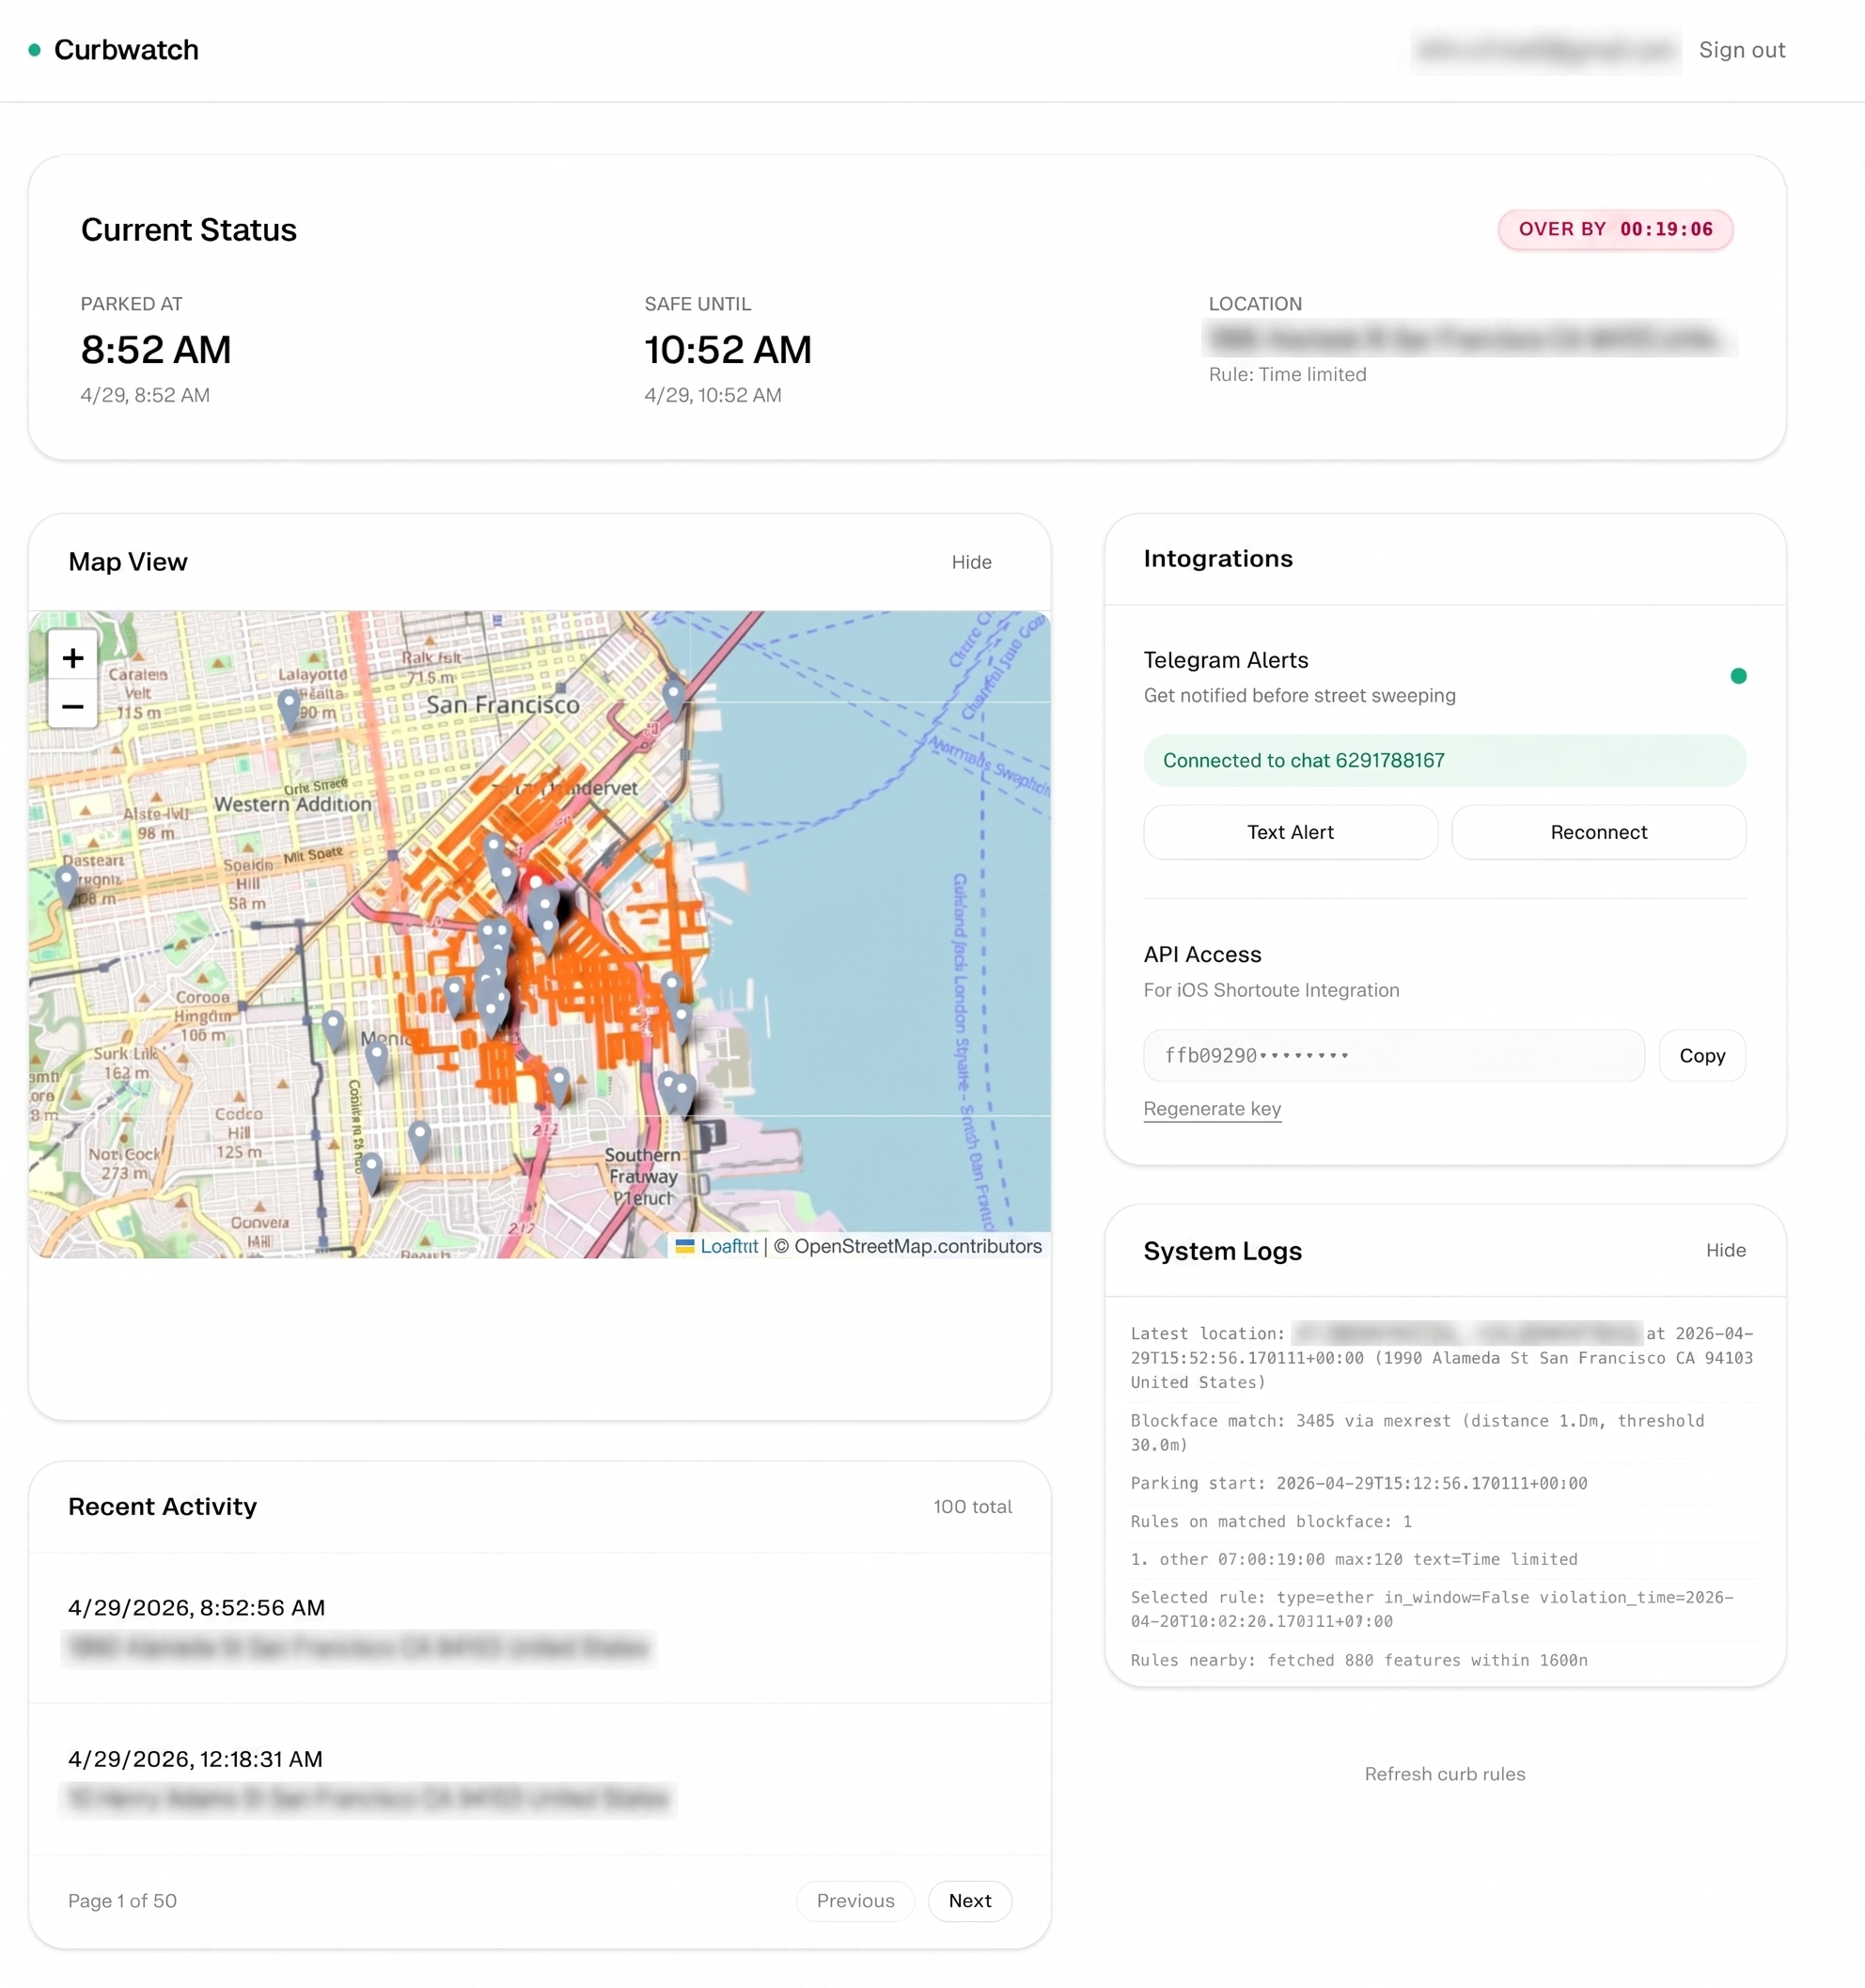Regenerate the API key
Image resolution: width=1865 pixels, height=1988 pixels.
(x=1213, y=1108)
